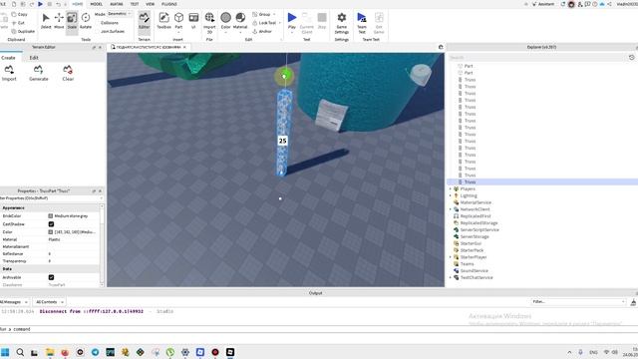Switch to the MODEL ribbon tab
Viewport: 638px width, 359px height.
[x=97, y=4]
